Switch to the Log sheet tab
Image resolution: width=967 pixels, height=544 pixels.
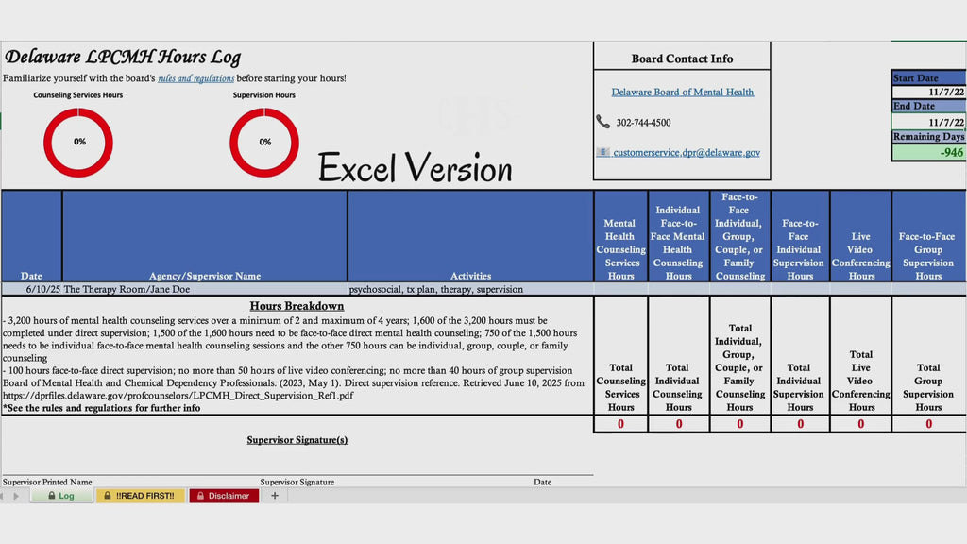pyautogui.click(x=61, y=495)
